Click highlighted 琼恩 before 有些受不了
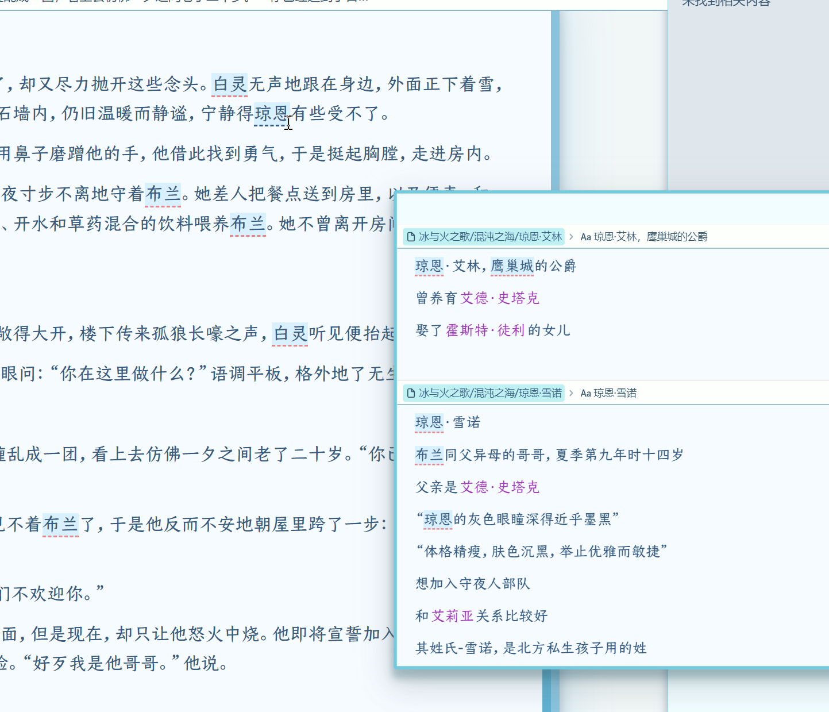The height and width of the screenshot is (712, 829). click(x=272, y=114)
